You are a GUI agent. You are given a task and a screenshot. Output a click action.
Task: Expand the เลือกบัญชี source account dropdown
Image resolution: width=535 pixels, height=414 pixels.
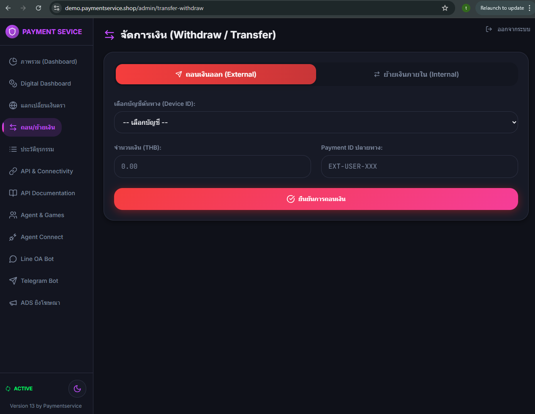tap(316, 122)
